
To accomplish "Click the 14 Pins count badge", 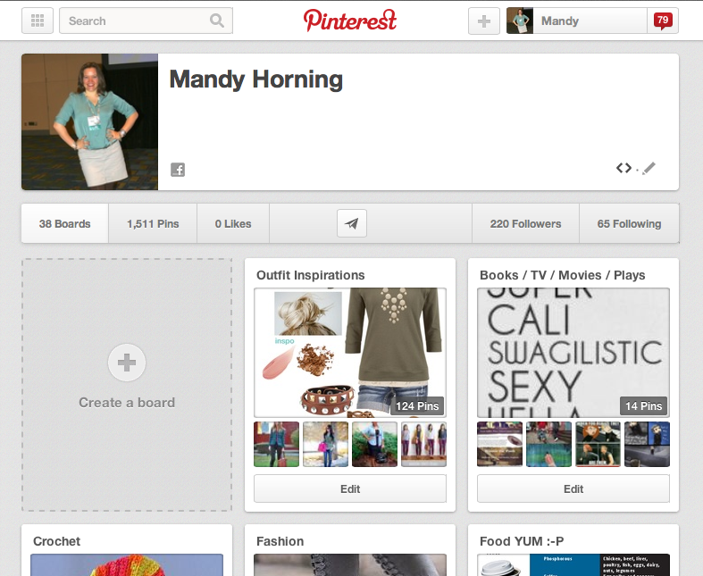I will [x=643, y=406].
